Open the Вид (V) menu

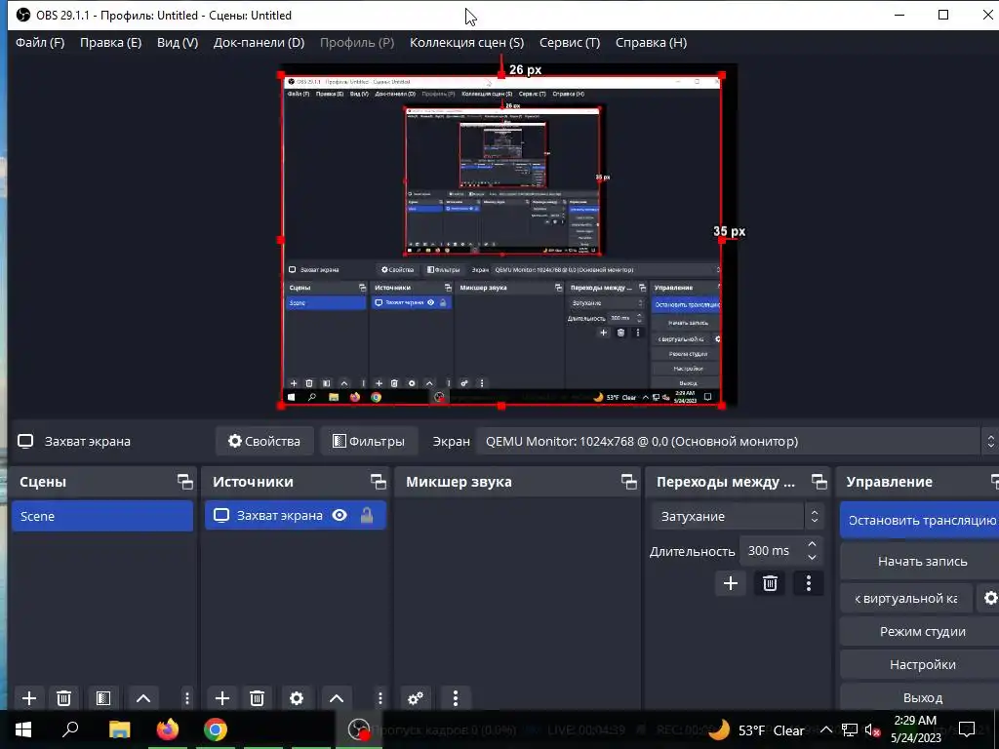coord(178,43)
